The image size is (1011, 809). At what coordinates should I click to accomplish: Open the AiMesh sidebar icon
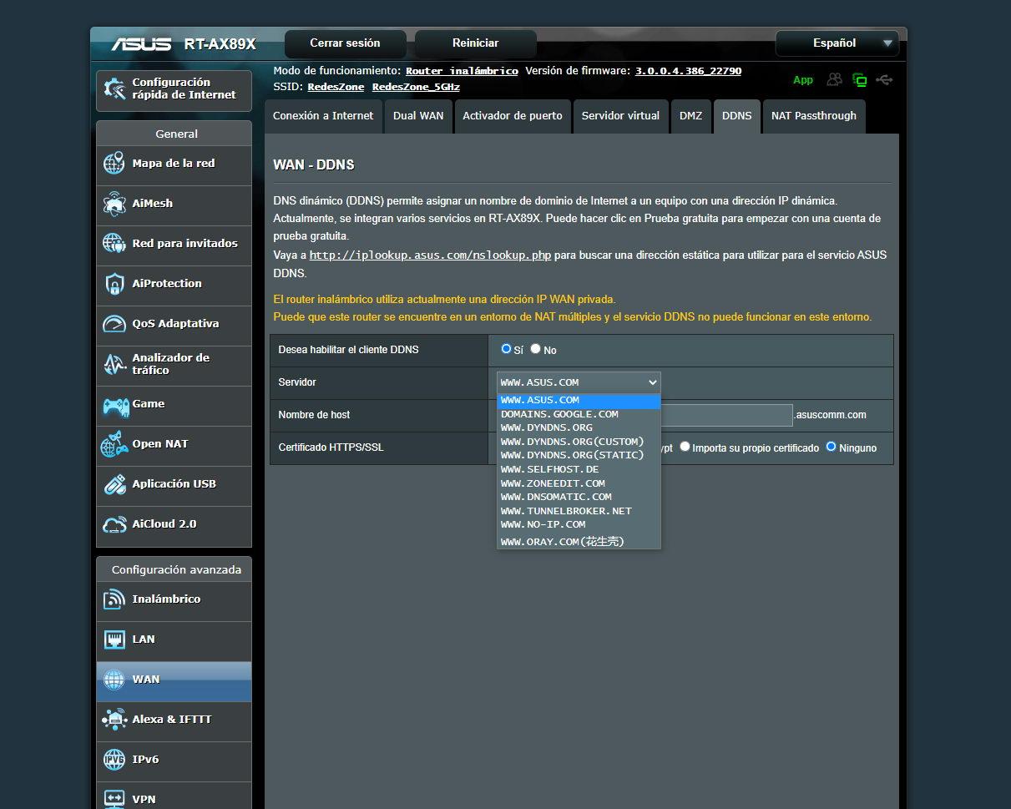click(114, 204)
